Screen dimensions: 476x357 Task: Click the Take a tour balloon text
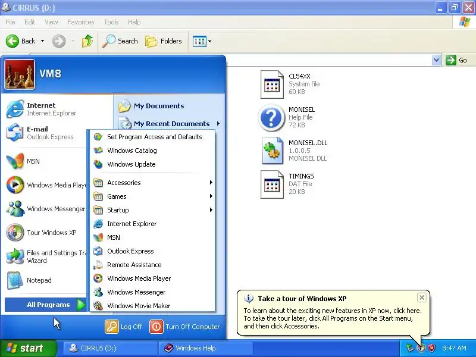333,318
